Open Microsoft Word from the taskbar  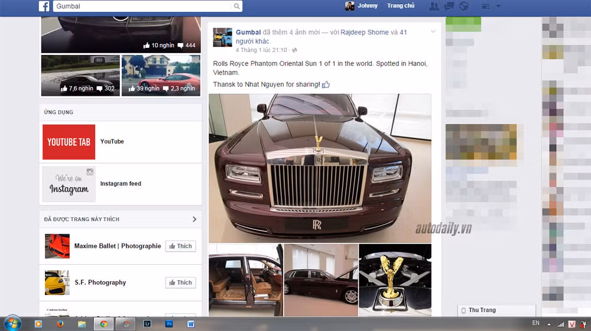pos(191,324)
